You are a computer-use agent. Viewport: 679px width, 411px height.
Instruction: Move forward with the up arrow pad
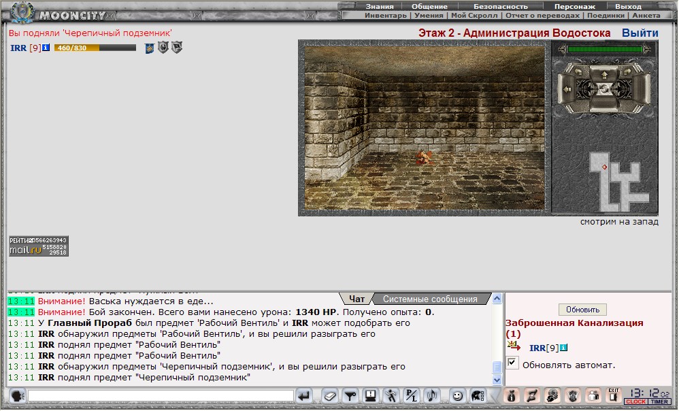(x=605, y=74)
